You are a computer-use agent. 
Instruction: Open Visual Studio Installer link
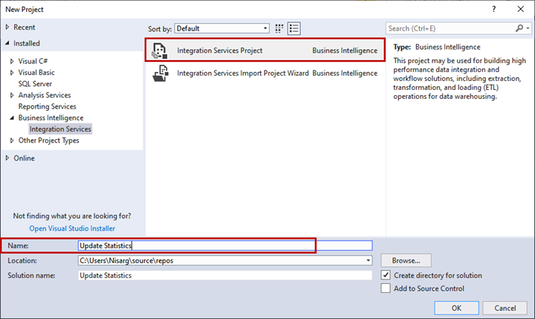click(x=72, y=228)
